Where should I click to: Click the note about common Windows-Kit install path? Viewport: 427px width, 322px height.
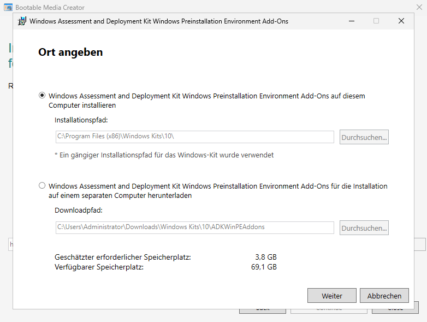(x=164, y=155)
